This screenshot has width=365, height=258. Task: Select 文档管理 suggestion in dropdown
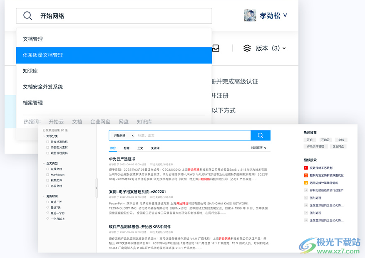pos(114,39)
